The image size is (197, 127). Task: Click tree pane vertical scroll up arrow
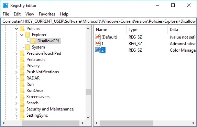pos(88,29)
